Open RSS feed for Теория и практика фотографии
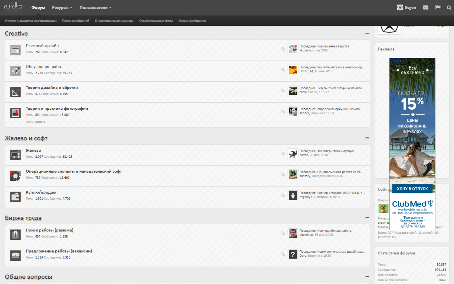The image size is (454, 284). (283, 111)
